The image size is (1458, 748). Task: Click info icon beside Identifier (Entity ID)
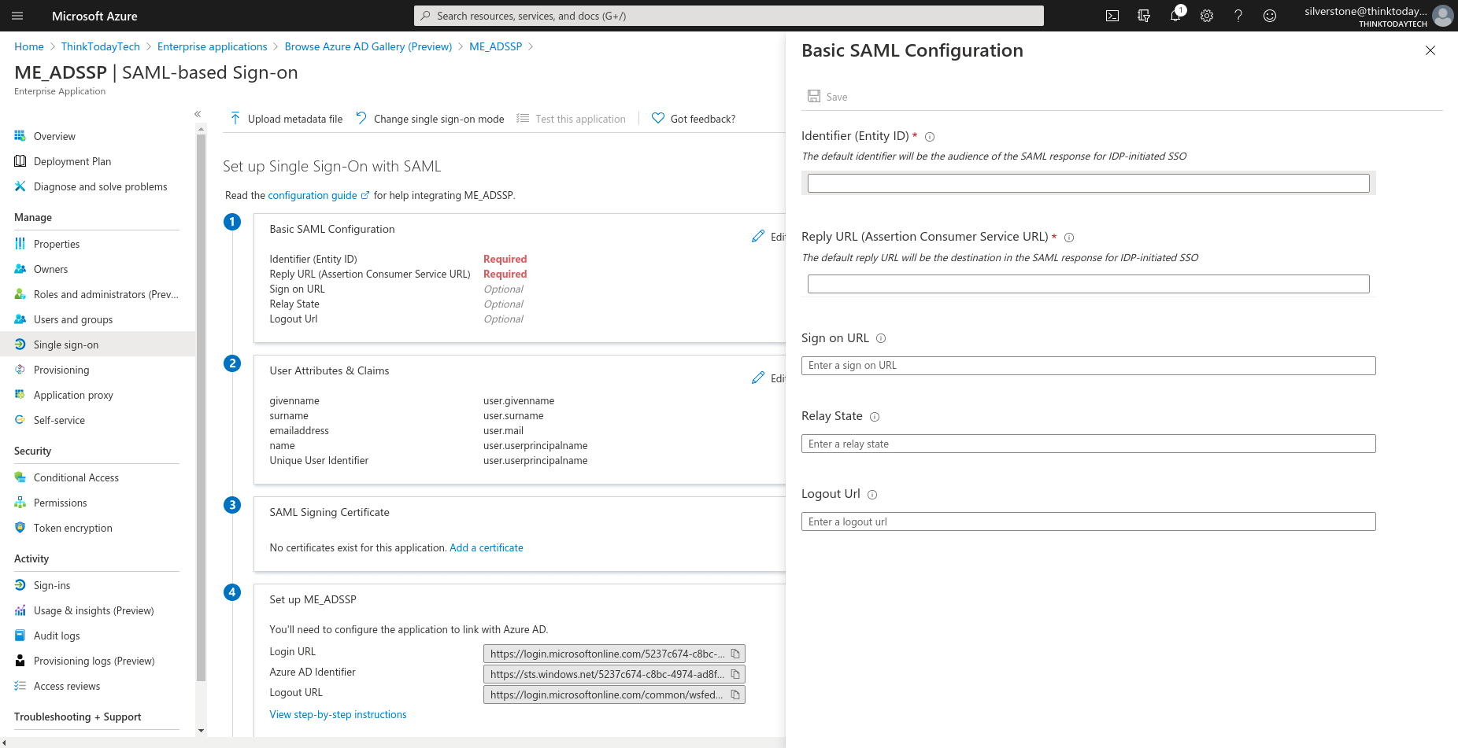(x=930, y=137)
